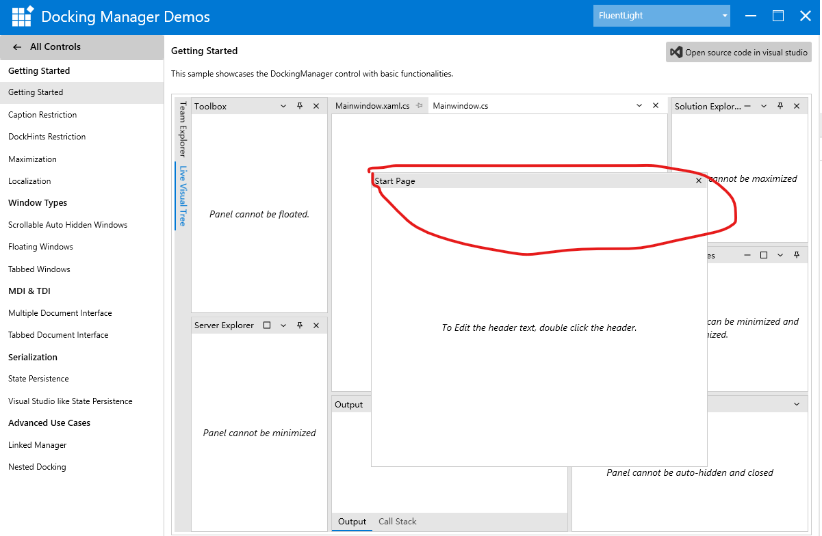Click the Server Explorer pin icon
Screen dimensions: 822x536
(300, 325)
